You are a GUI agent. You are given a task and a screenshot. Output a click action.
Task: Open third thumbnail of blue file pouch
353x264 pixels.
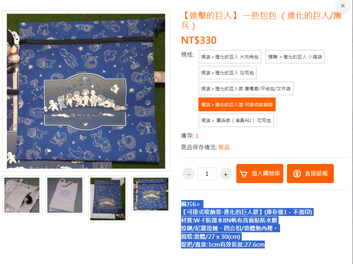tap(108, 199)
